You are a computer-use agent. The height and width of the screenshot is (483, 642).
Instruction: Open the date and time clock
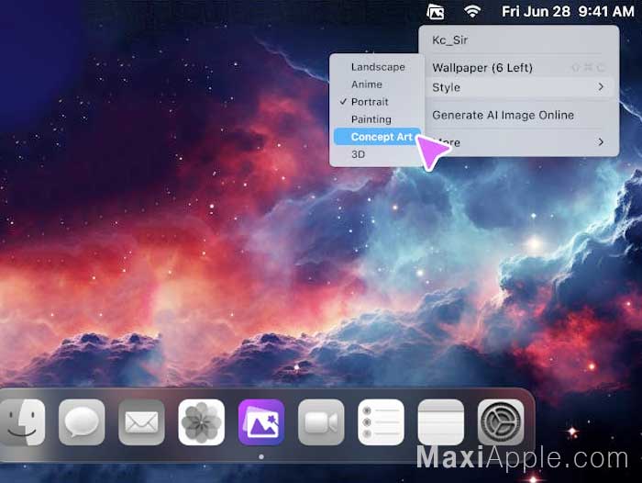coord(568,12)
